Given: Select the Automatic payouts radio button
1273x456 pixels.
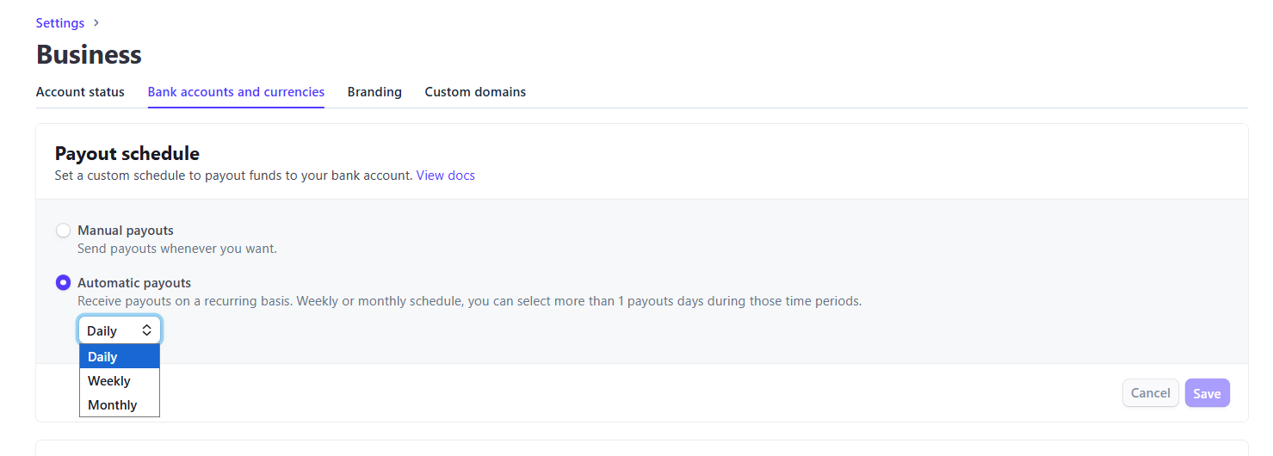Looking at the screenshot, I should pyautogui.click(x=63, y=283).
